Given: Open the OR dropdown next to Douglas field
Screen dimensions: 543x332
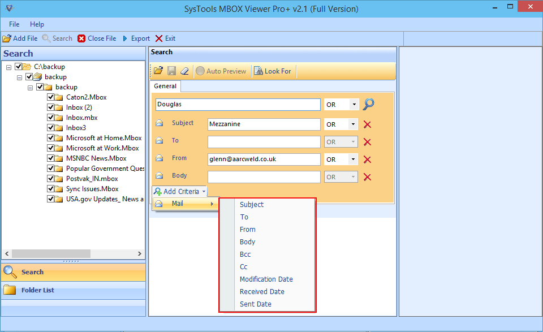Looking at the screenshot, I should (x=354, y=105).
